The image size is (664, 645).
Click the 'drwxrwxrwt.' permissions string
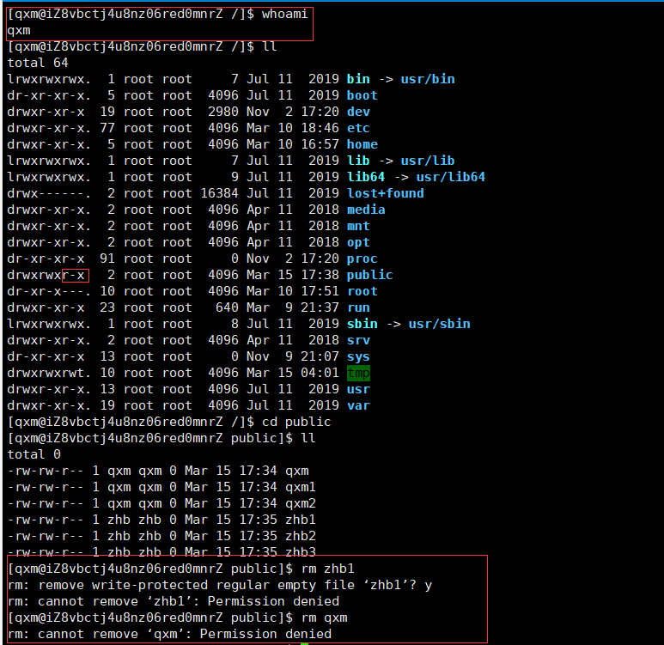point(49,373)
